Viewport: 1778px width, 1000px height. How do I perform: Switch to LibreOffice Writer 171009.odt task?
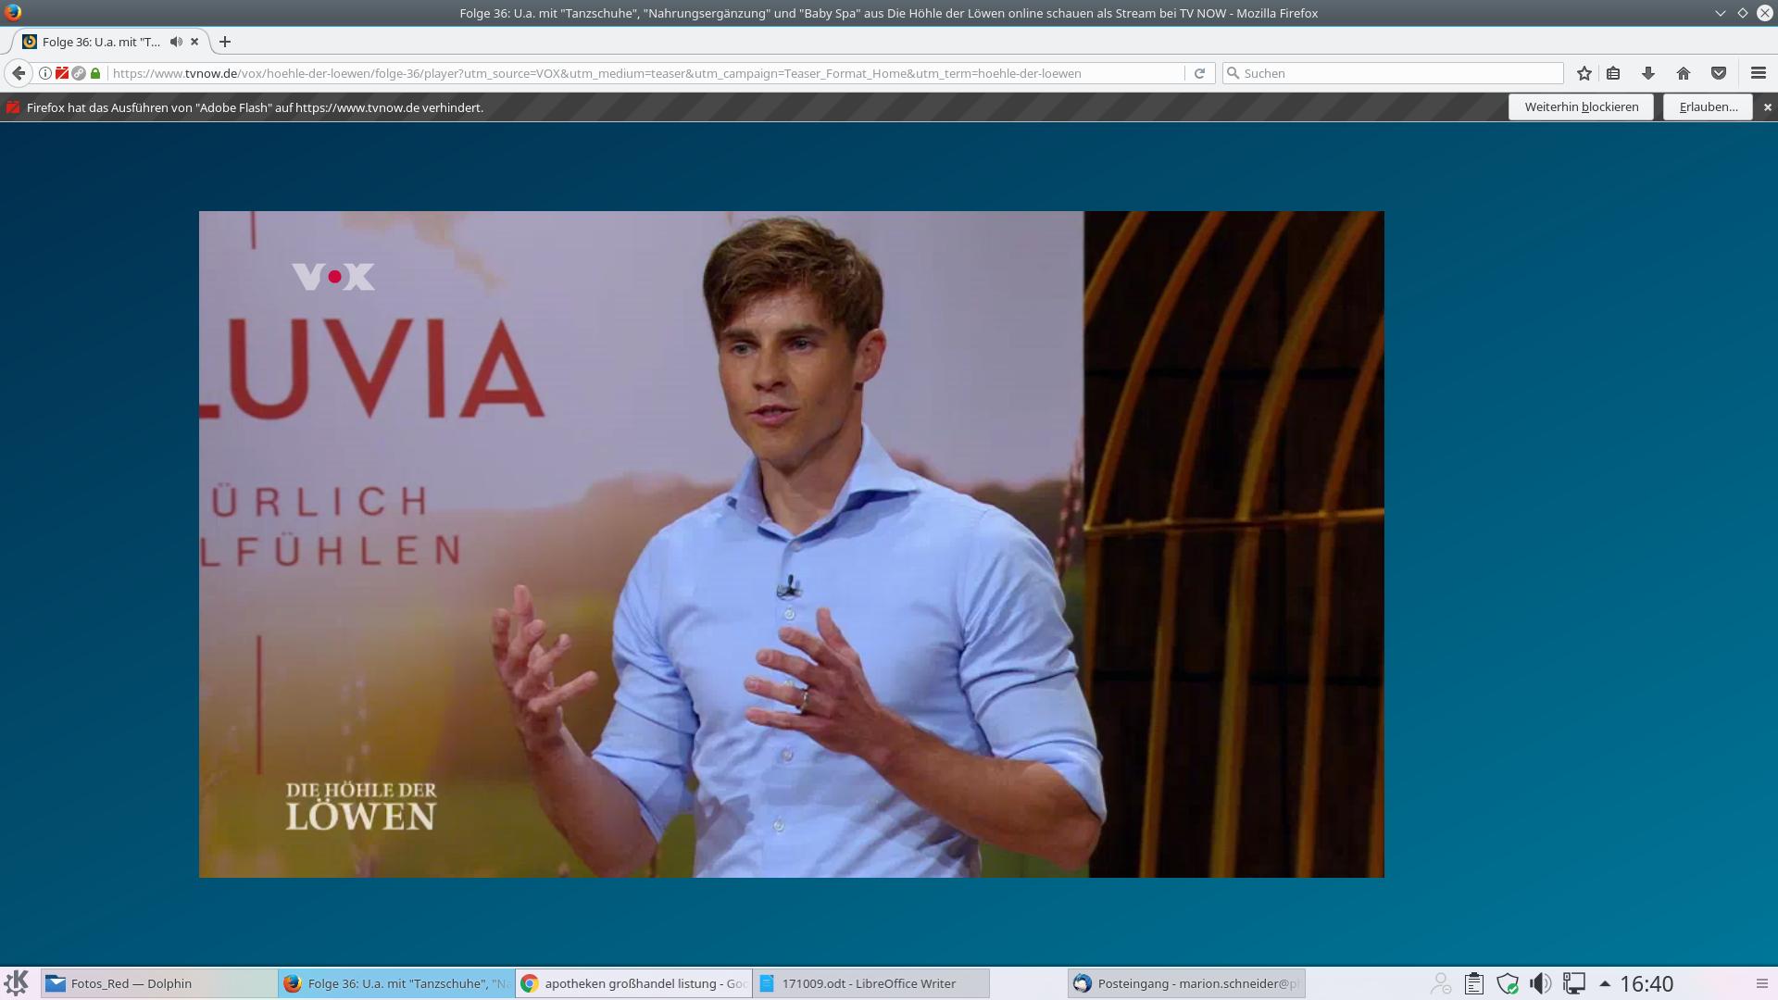(870, 983)
